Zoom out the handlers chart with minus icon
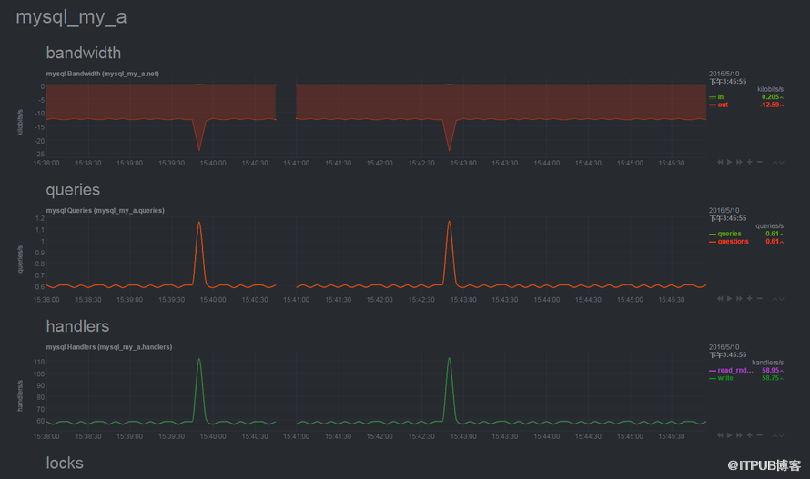Screen dimensions: 810x479 [x=759, y=435]
